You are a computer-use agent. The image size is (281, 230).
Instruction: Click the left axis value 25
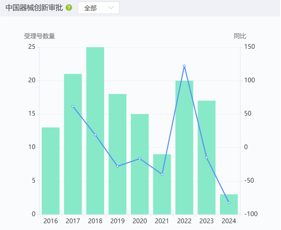32,47
